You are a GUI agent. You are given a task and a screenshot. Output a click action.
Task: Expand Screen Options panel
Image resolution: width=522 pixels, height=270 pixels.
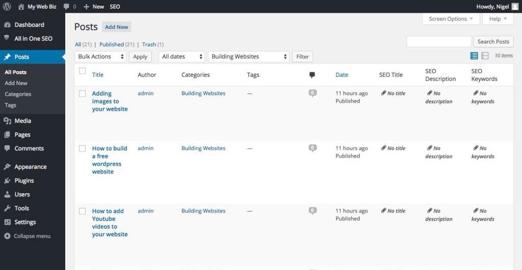point(451,19)
